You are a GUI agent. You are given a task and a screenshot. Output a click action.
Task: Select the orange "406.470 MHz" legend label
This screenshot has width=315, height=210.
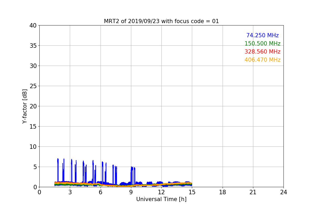point(262,60)
